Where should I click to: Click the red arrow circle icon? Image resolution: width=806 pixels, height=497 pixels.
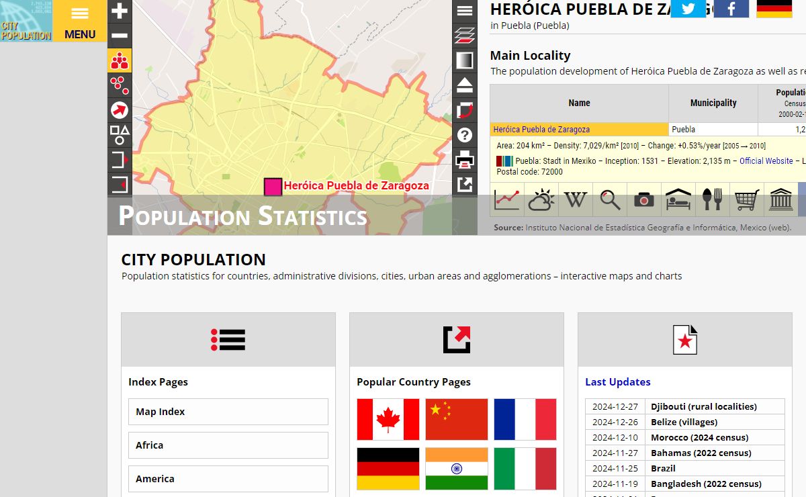pos(120,110)
